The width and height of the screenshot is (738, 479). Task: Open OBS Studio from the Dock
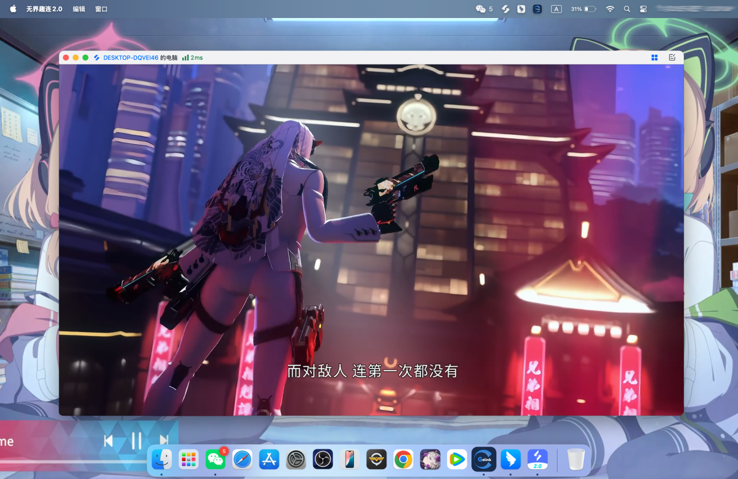pyautogui.click(x=322, y=459)
